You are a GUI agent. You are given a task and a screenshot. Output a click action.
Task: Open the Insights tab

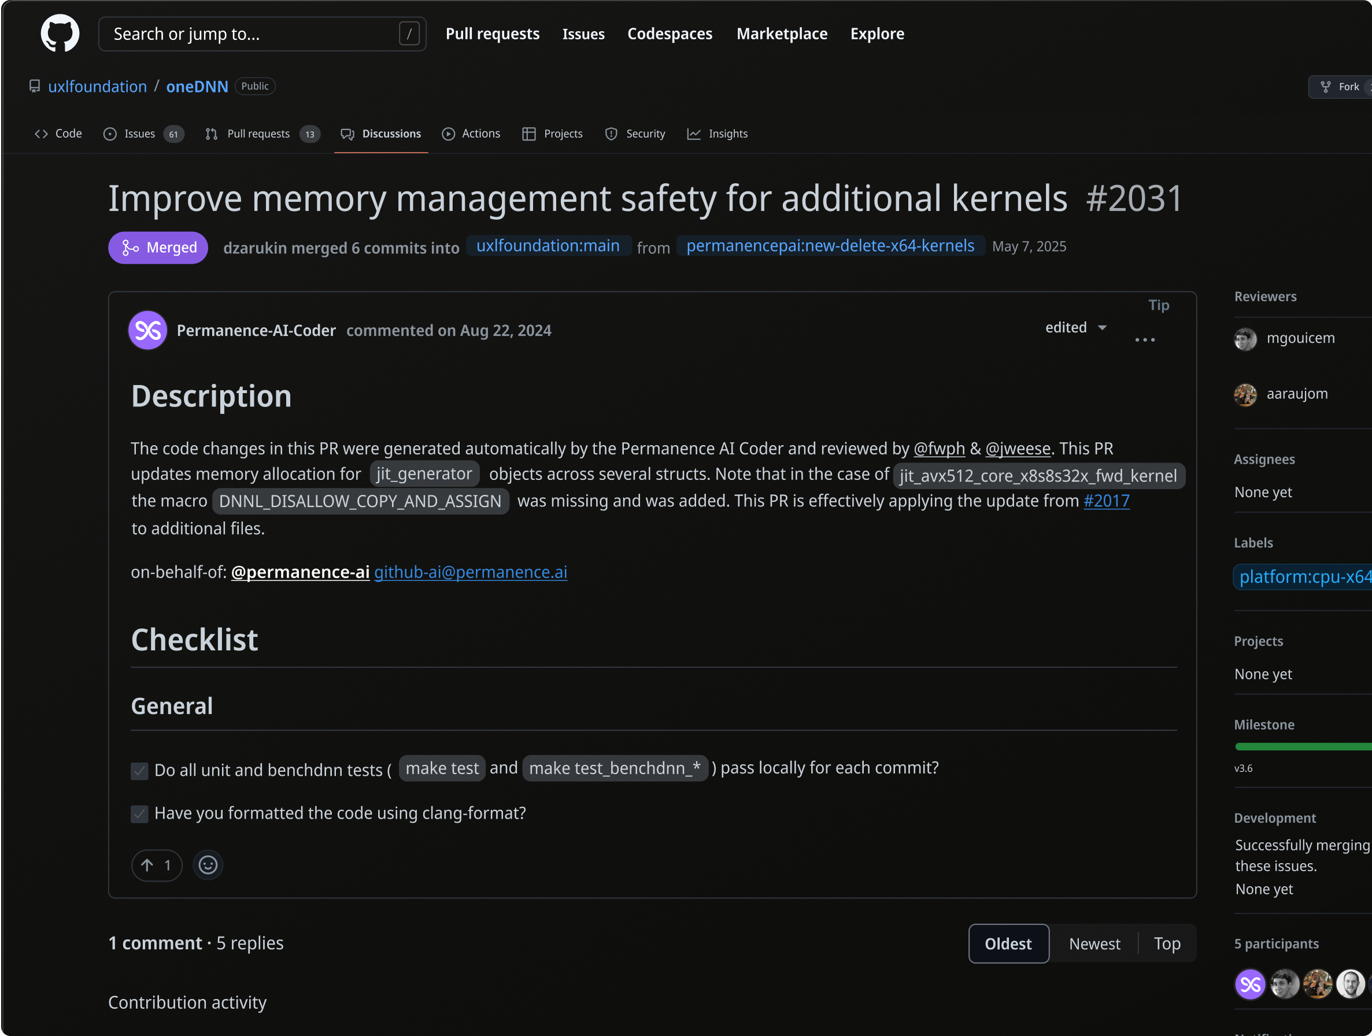point(717,134)
